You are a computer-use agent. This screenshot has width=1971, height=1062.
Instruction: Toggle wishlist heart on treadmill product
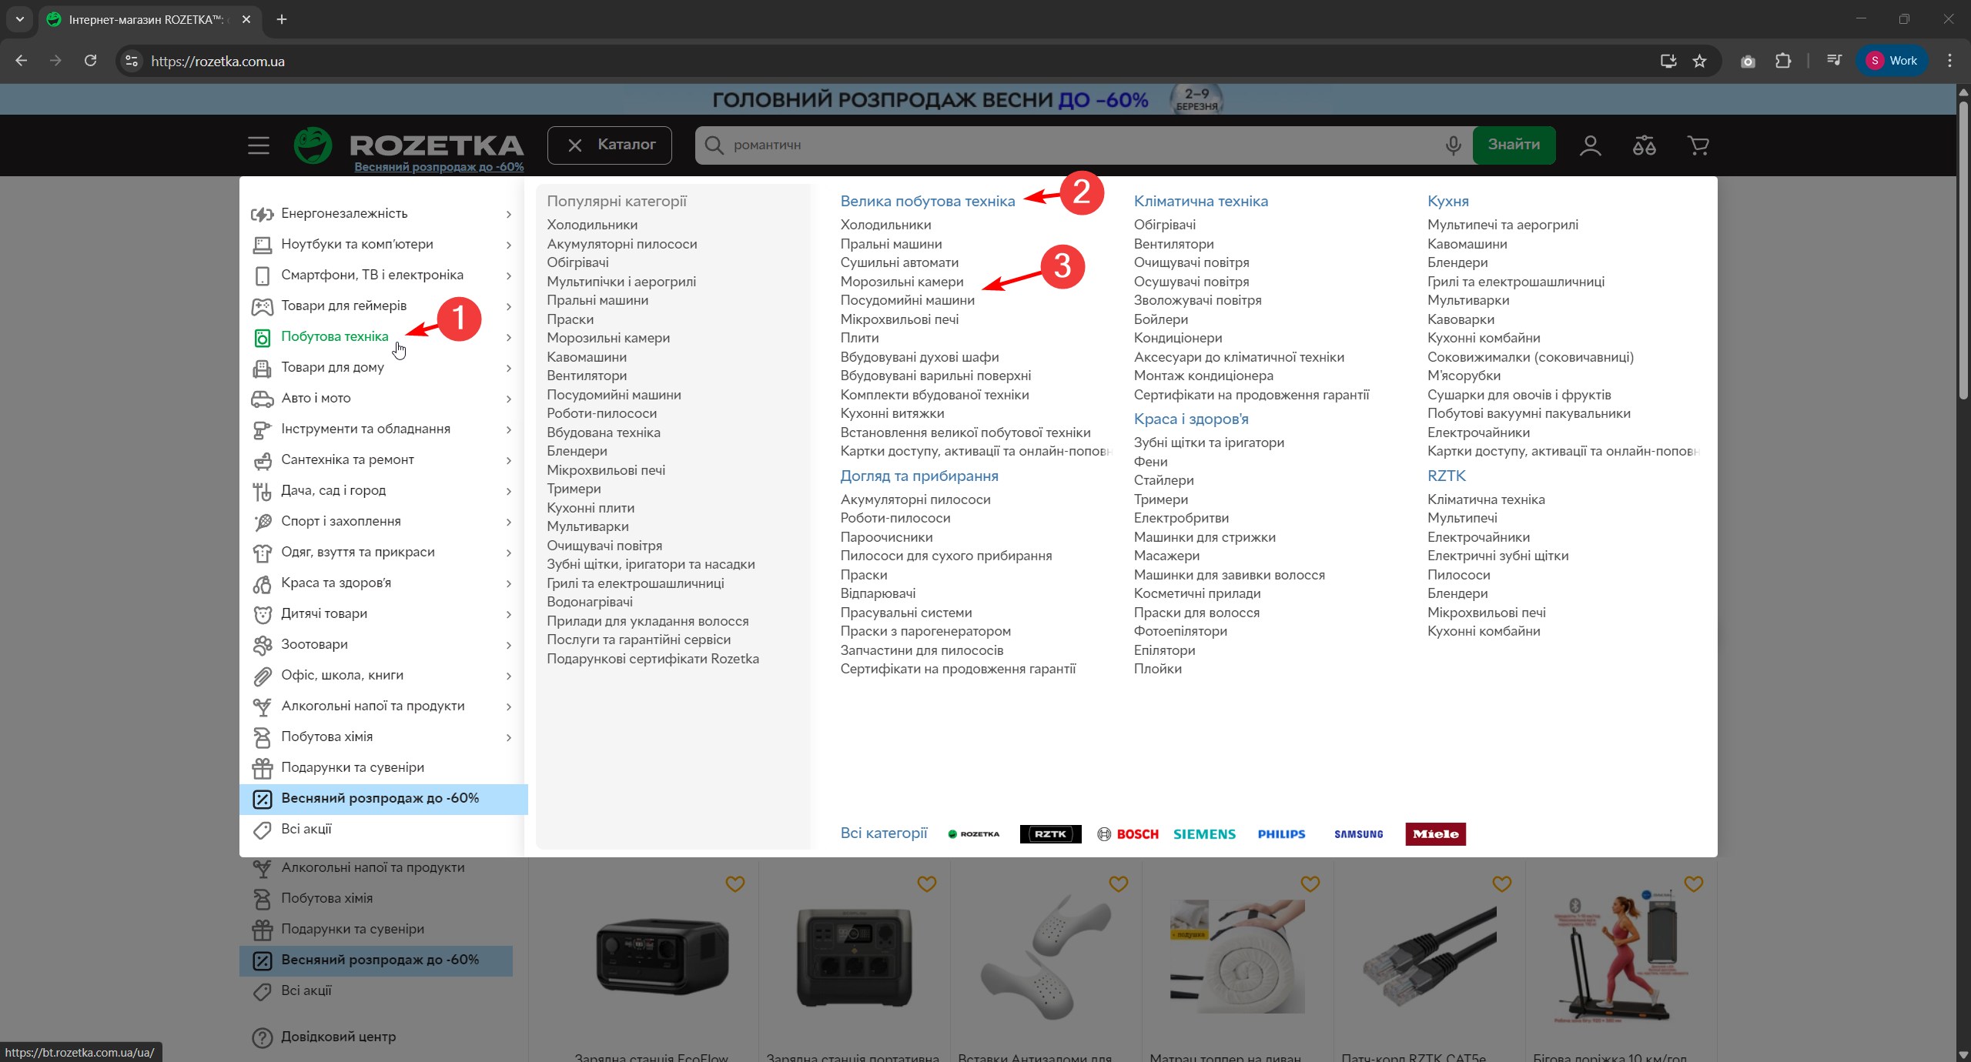click(x=1693, y=884)
